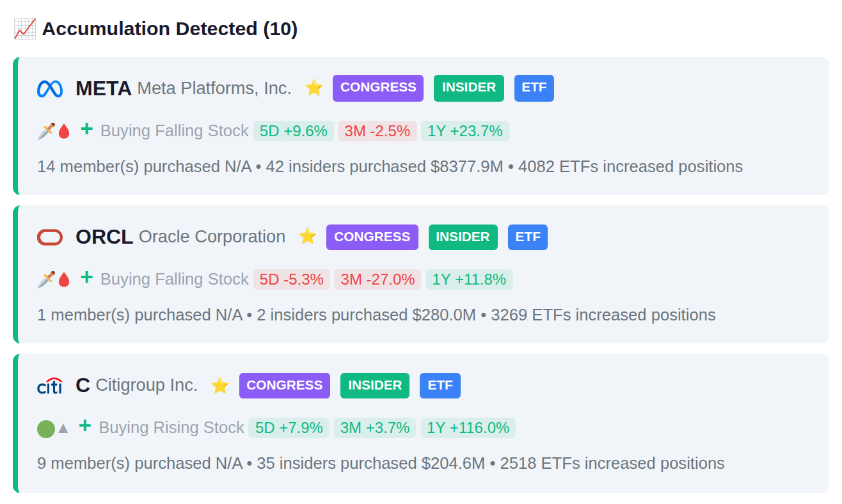Click the Accumulation Detected (10) heading
This screenshot has height=504, width=842.
(170, 29)
